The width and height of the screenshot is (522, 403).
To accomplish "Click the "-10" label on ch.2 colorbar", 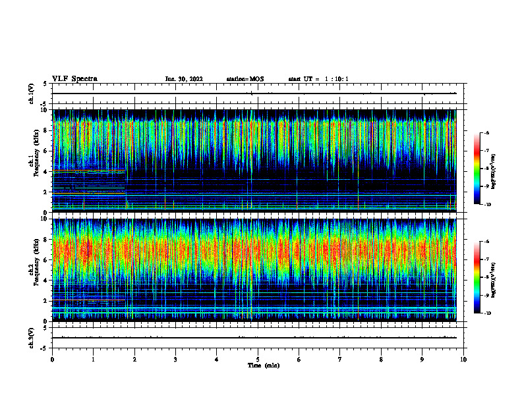I will point(487,313).
